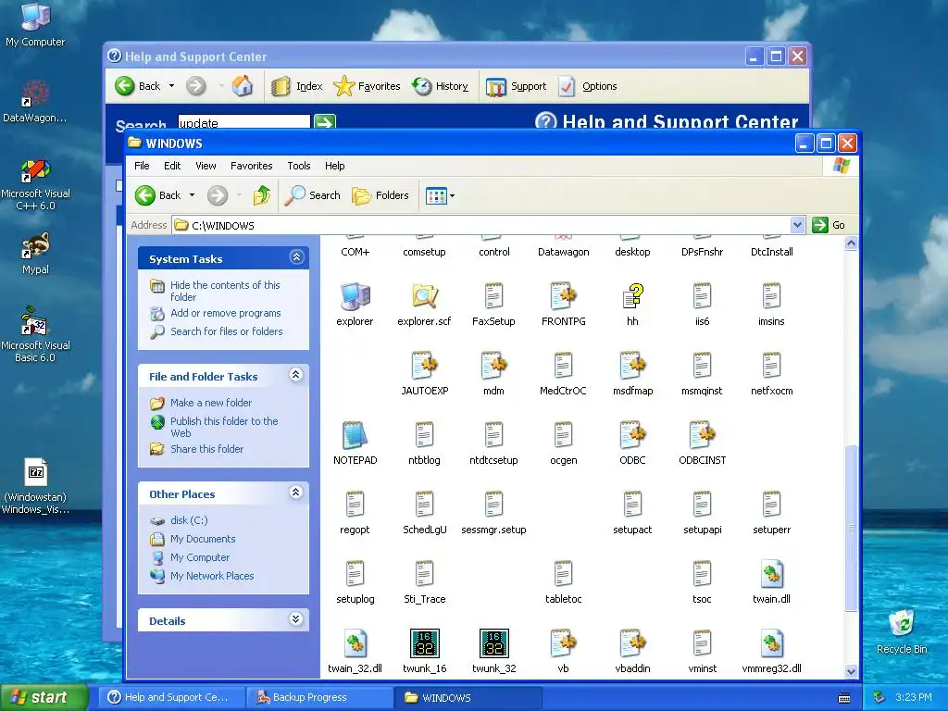Screen dimensions: 948x711
Task: Click the Up folder toolbar icon
Action: point(261,195)
